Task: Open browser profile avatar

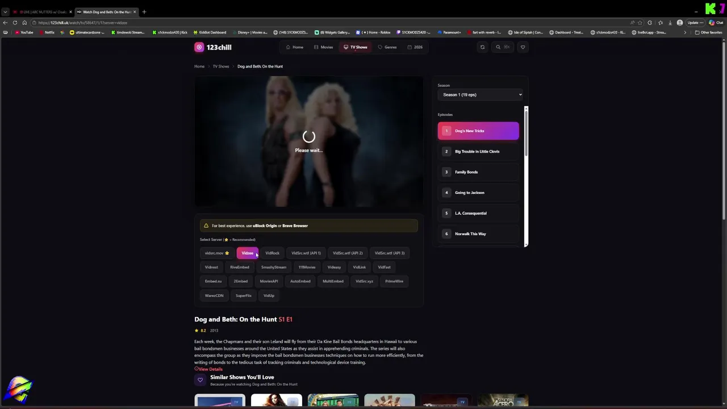Action: point(680,23)
